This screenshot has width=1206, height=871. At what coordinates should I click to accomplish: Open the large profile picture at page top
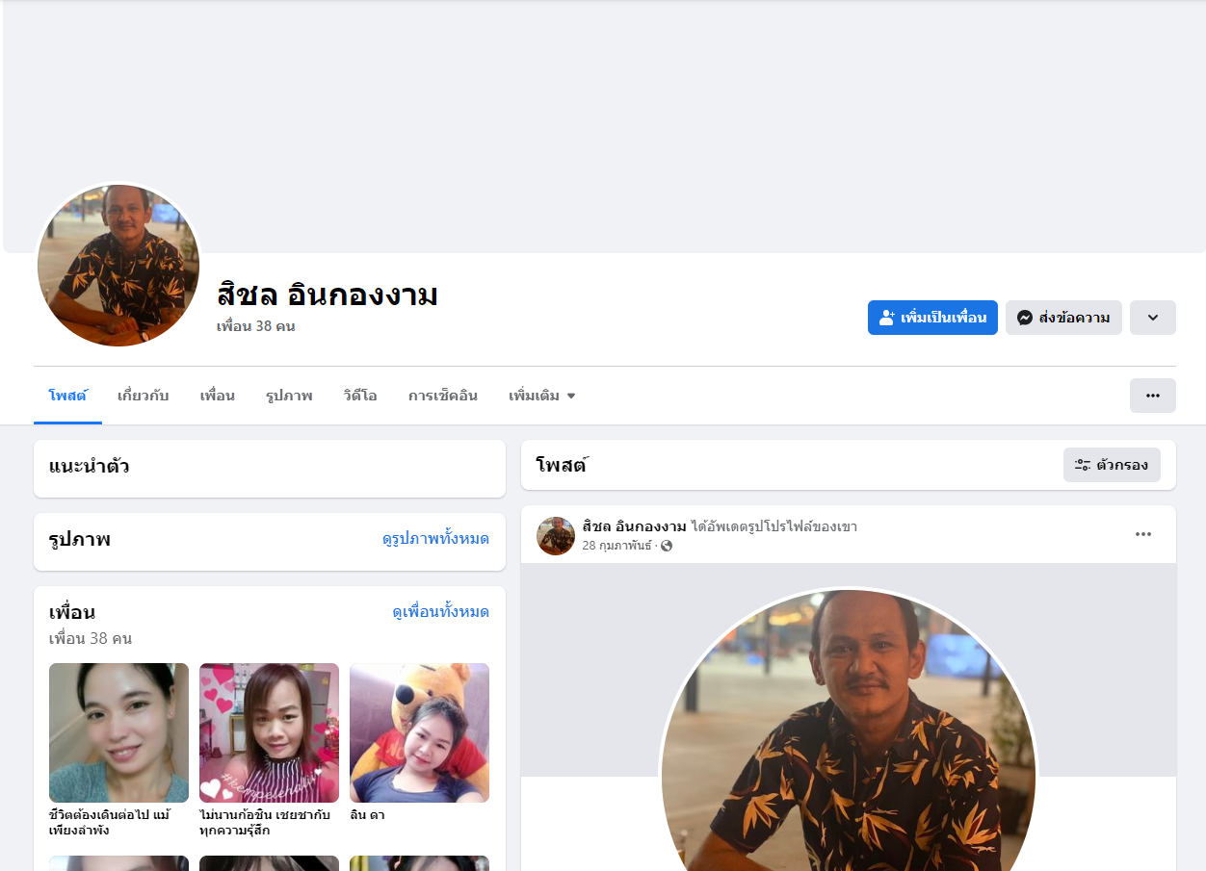coord(118,266)
